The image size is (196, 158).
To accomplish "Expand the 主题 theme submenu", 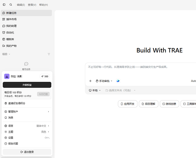I will point(27,132).
